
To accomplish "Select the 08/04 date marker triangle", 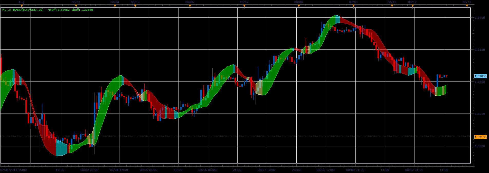I will 115,6.
